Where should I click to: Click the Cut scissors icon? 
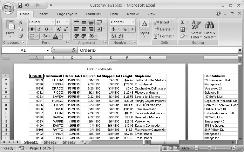[21, 22]
